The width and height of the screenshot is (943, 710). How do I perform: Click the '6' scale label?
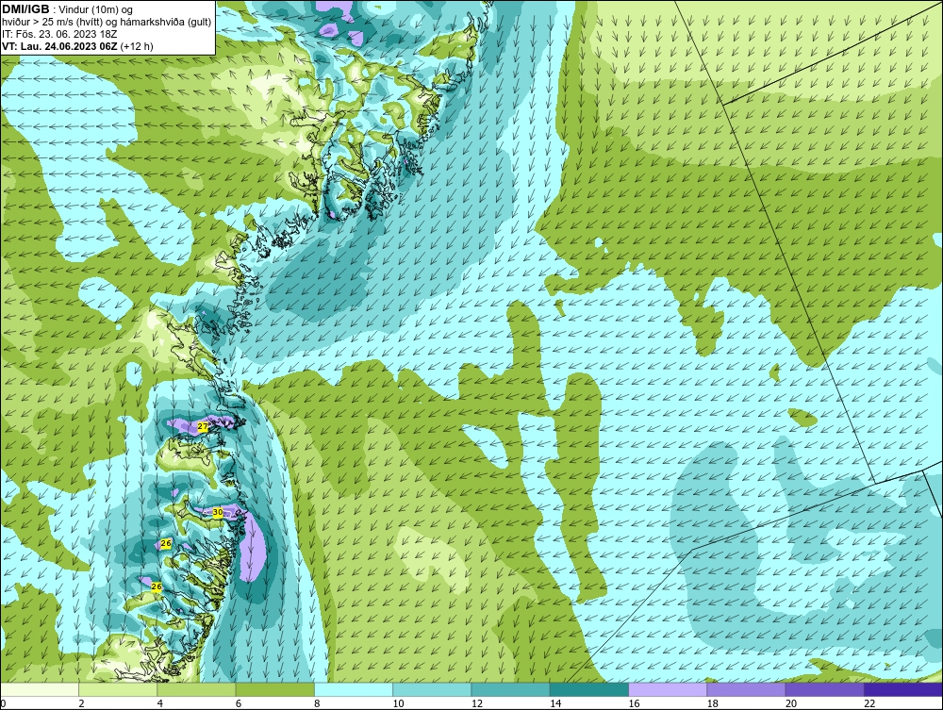pyautogui.click(x=239, y=703)
